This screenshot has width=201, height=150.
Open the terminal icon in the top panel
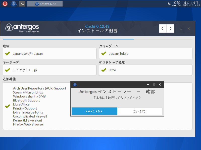point(22,3)
